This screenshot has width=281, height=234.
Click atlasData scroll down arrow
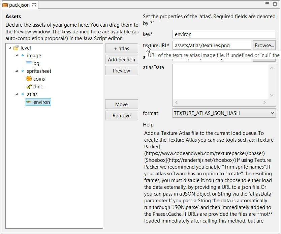coord(272,95)
